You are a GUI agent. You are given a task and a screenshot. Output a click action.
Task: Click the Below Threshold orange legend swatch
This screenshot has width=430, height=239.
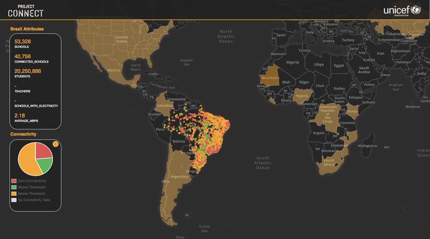pyautogui.click(x=14, y=194)
